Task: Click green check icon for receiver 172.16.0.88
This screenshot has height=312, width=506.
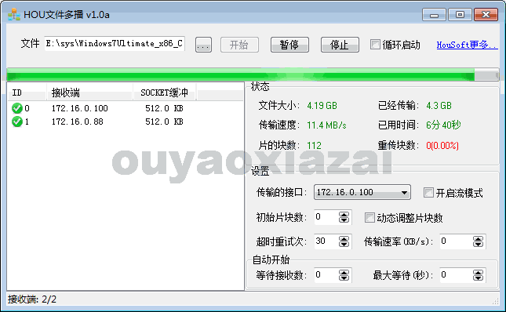Action: pyautogui.click(x=16, y=122)
